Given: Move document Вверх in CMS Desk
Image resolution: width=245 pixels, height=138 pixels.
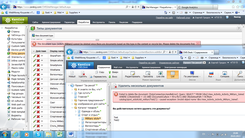Looking at the screenshot, I should coord(113,72).
